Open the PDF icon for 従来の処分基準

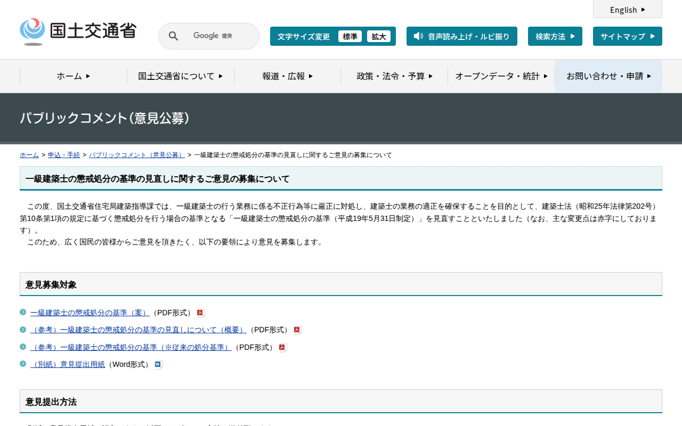pyautogui.click(x=282, y=347)
